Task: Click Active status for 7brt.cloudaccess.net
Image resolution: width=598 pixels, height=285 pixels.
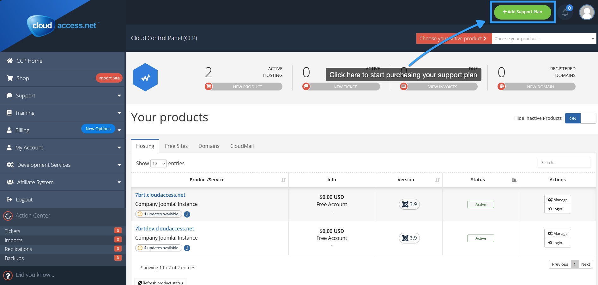Action: click(480, 205)
